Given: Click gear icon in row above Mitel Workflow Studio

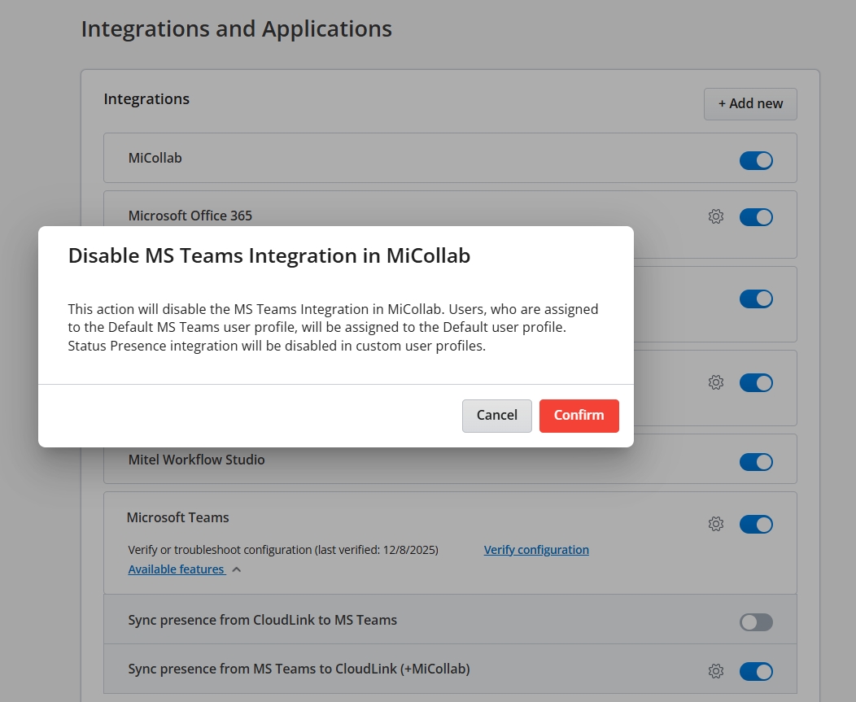Looking at the screenshot, I should [x=716, y=382].
